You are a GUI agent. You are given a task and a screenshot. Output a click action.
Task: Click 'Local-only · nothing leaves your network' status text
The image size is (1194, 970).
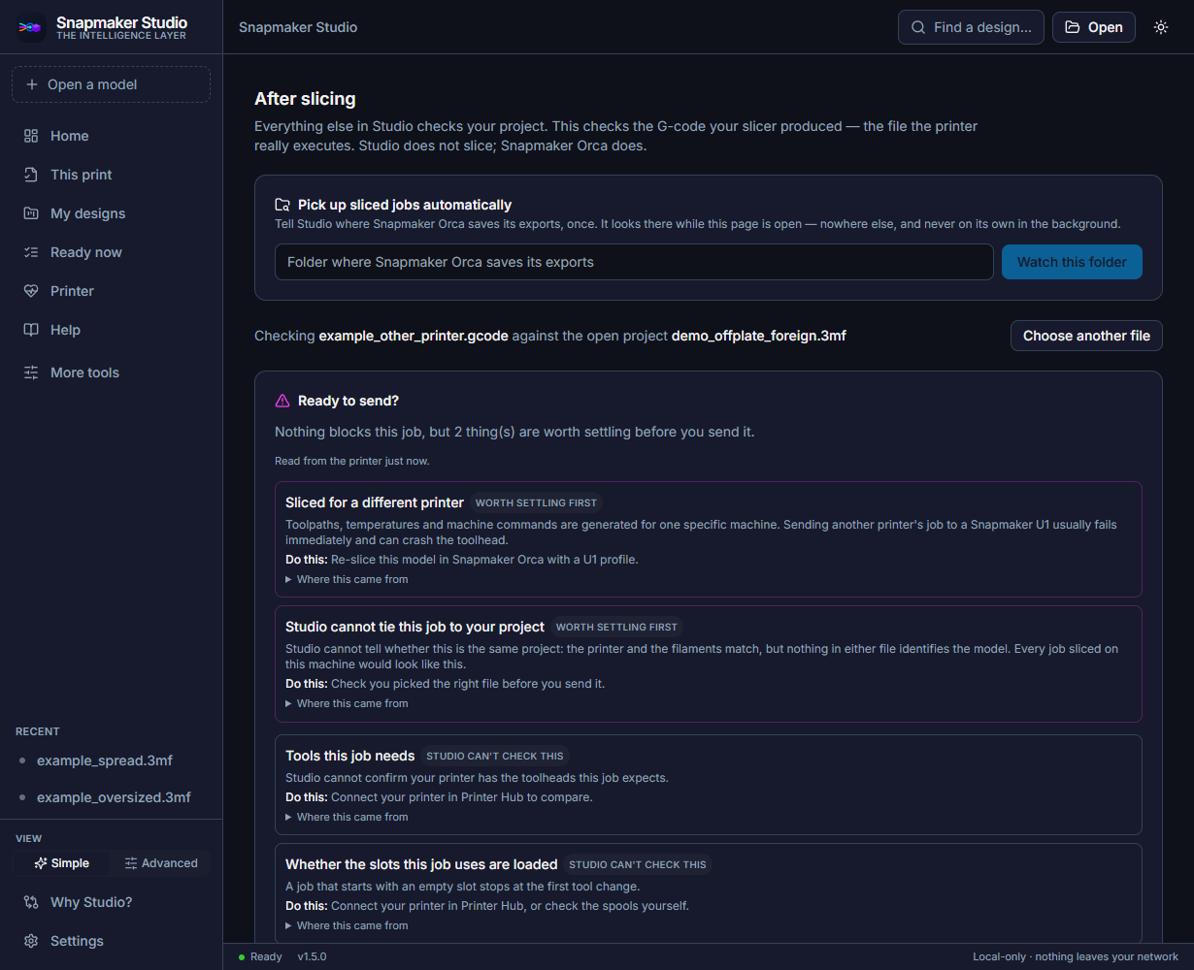click(x=1076, y=957)
